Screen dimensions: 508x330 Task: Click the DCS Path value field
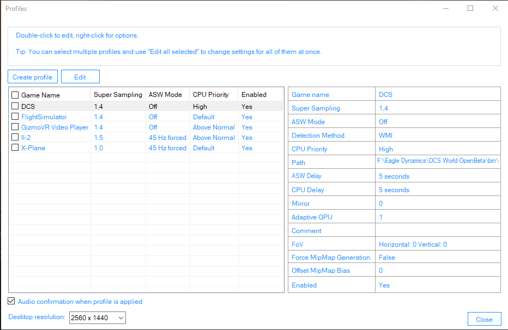[438, 161]
